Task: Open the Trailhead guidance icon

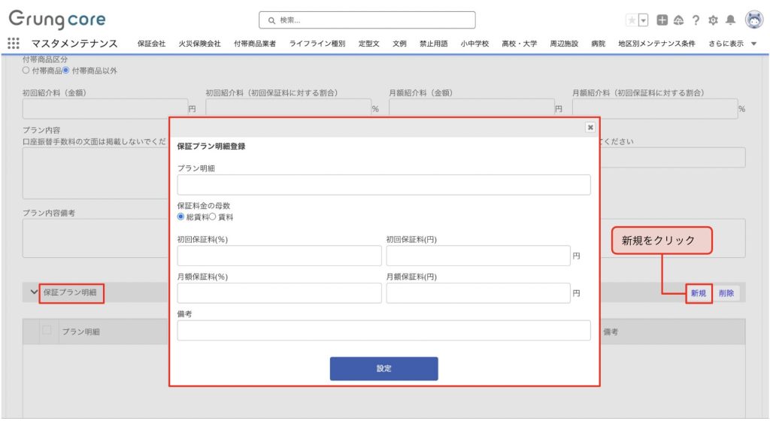Action: (678, 20)
